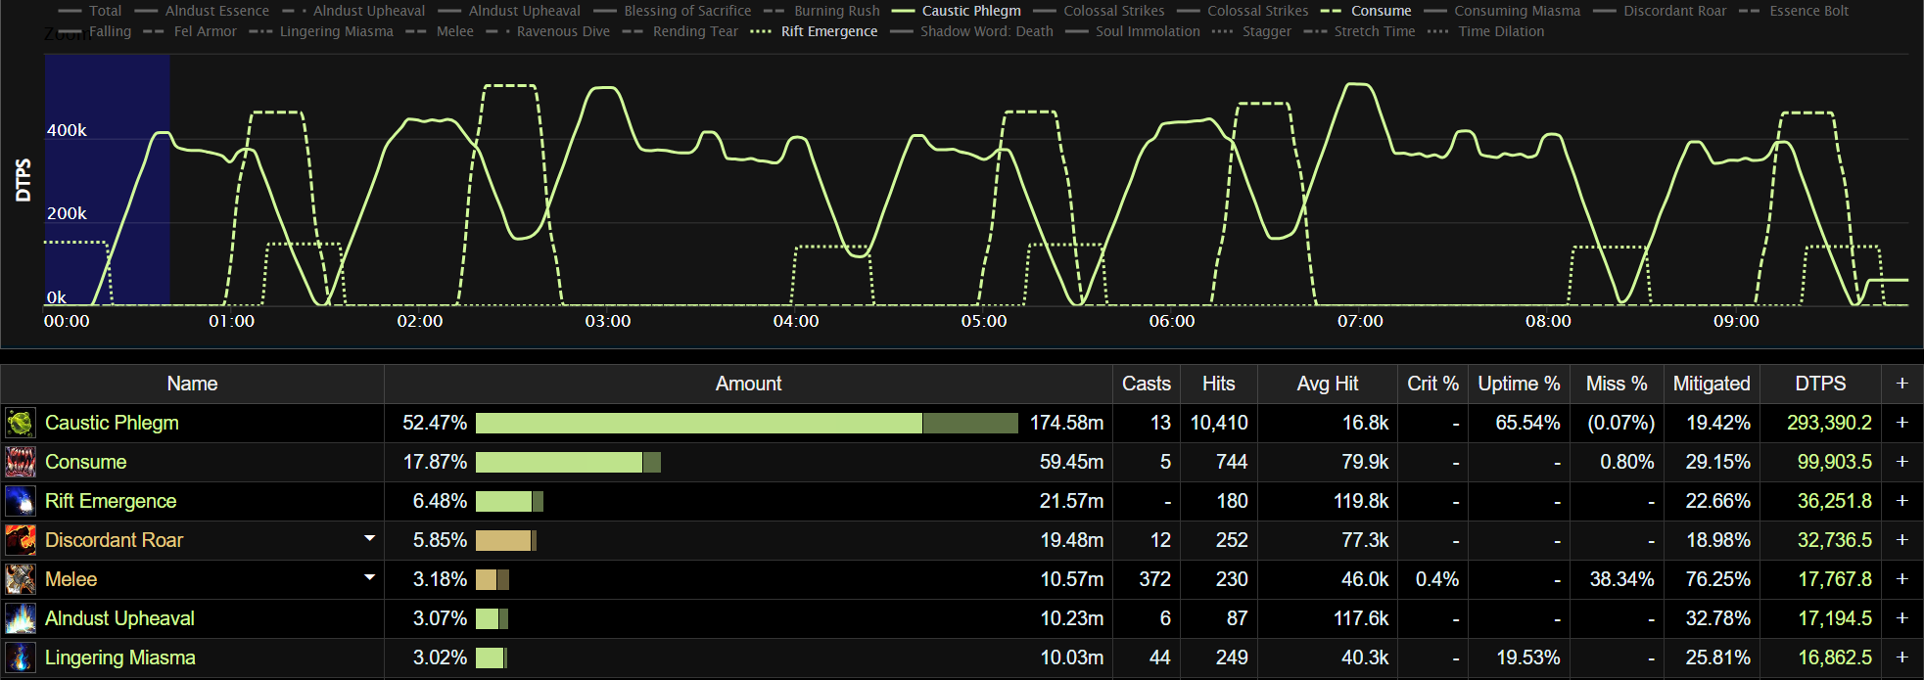Toggle the Caustic Phlegm series in the chart legend
The height and width of the screenshot is (680, 1924).
(x=970, y=11)
